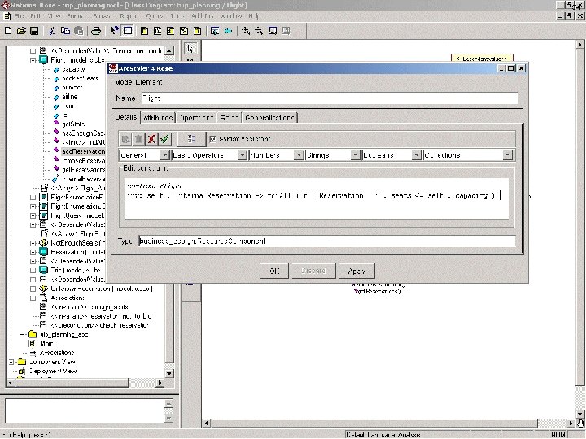Viewport: 586px width, 439px height.
Task: Click the browser tree scroll-down arrow
Action: [169, 373]
